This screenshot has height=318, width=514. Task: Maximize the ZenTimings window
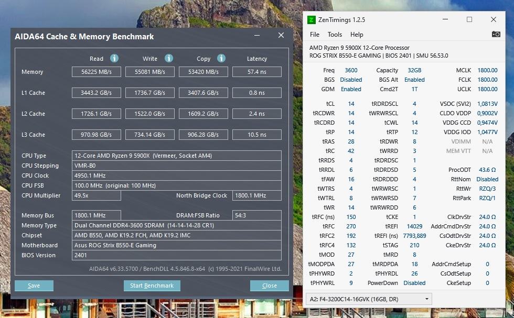469,19
